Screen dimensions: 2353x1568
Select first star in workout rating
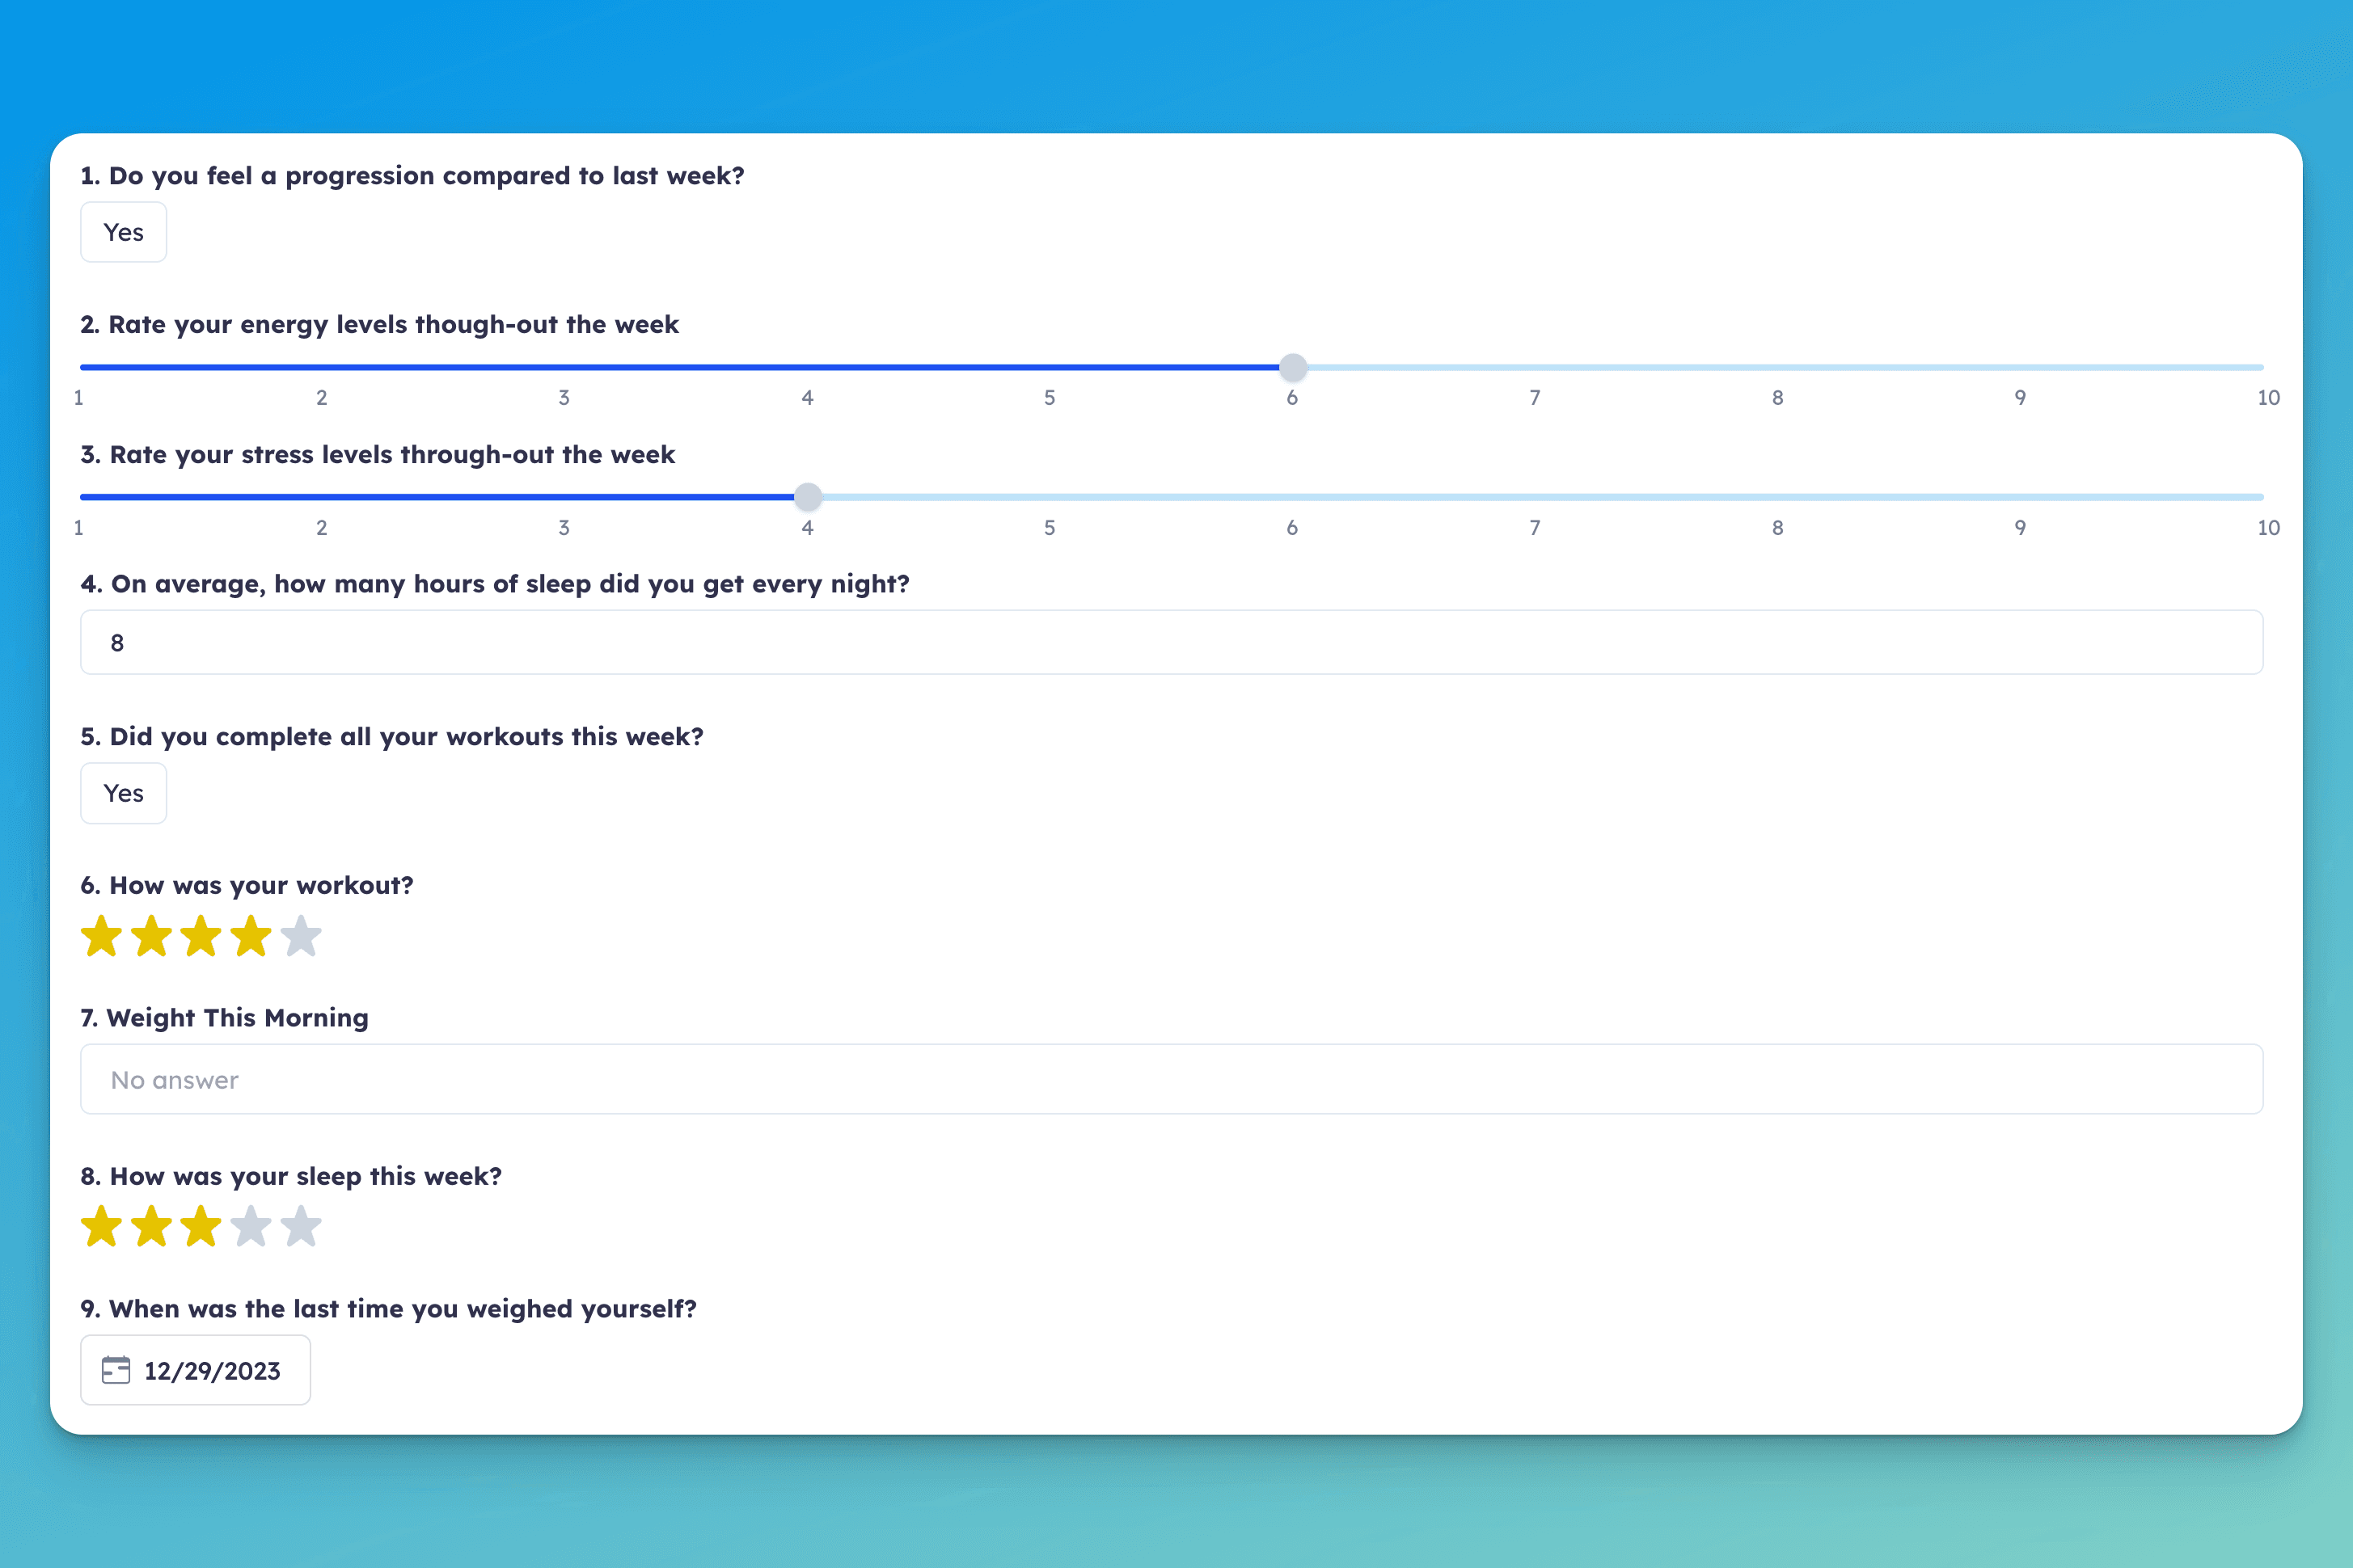pos(101,937)
